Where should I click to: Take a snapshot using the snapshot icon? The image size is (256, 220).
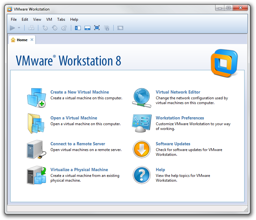point(45,28)
